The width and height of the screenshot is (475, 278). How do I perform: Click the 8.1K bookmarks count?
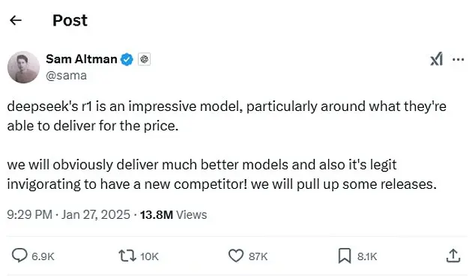[x=367, y=256]
